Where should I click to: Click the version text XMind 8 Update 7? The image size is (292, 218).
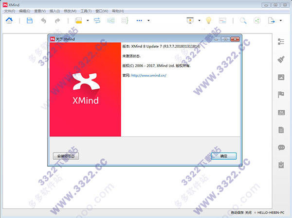[146, 47]
